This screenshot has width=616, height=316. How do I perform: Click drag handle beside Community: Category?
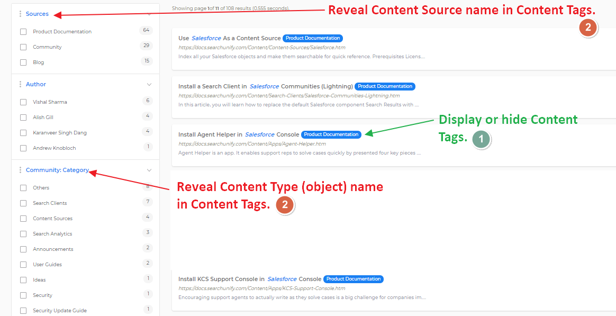point(20,170)
